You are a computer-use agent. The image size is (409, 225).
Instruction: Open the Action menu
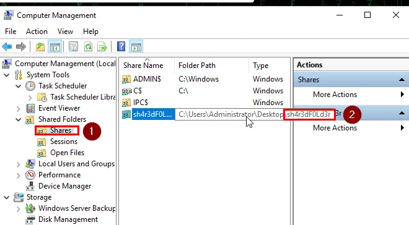point(37,32)
